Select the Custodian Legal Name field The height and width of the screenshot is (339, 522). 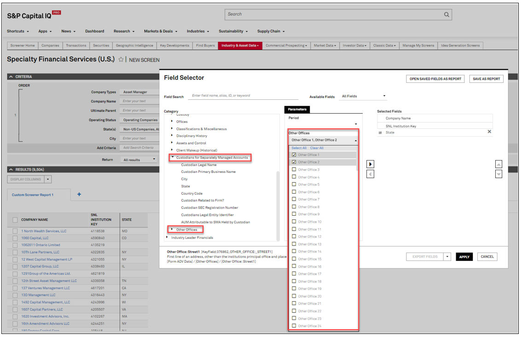tap(199, 165)
